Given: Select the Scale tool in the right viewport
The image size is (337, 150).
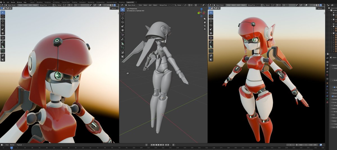Looking at the screenshot, I should point(211,29).
